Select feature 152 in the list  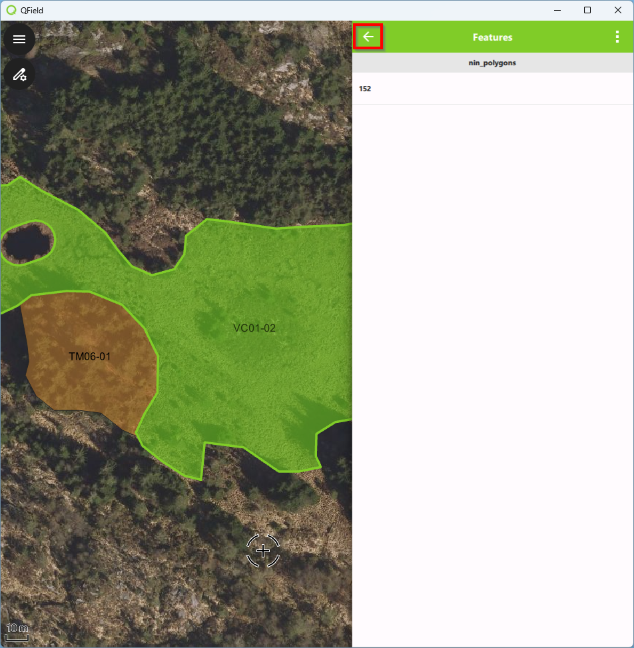tap(492, 89)
